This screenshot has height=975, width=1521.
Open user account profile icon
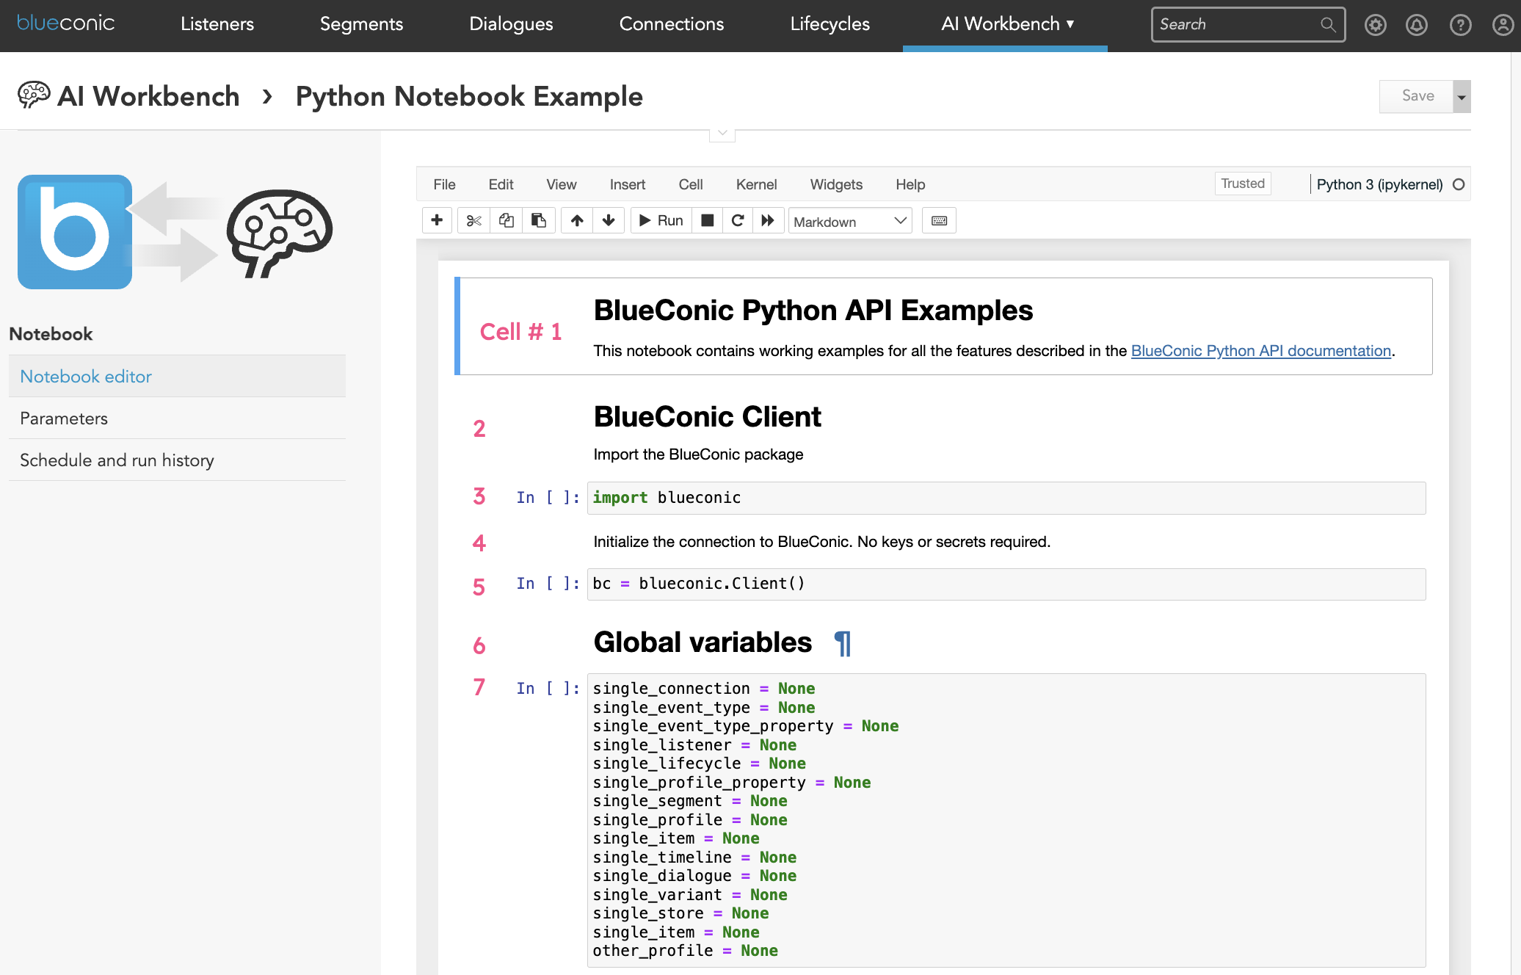pyautogui.click(x=1503, y=25)
